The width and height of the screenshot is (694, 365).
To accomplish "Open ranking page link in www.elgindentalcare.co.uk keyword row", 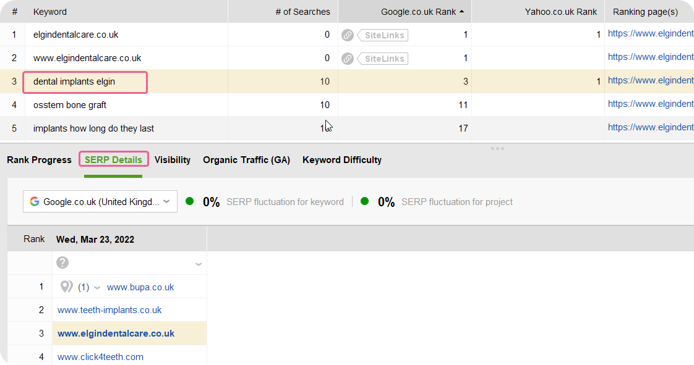I will pyautogui.click(x=651, y=57).
